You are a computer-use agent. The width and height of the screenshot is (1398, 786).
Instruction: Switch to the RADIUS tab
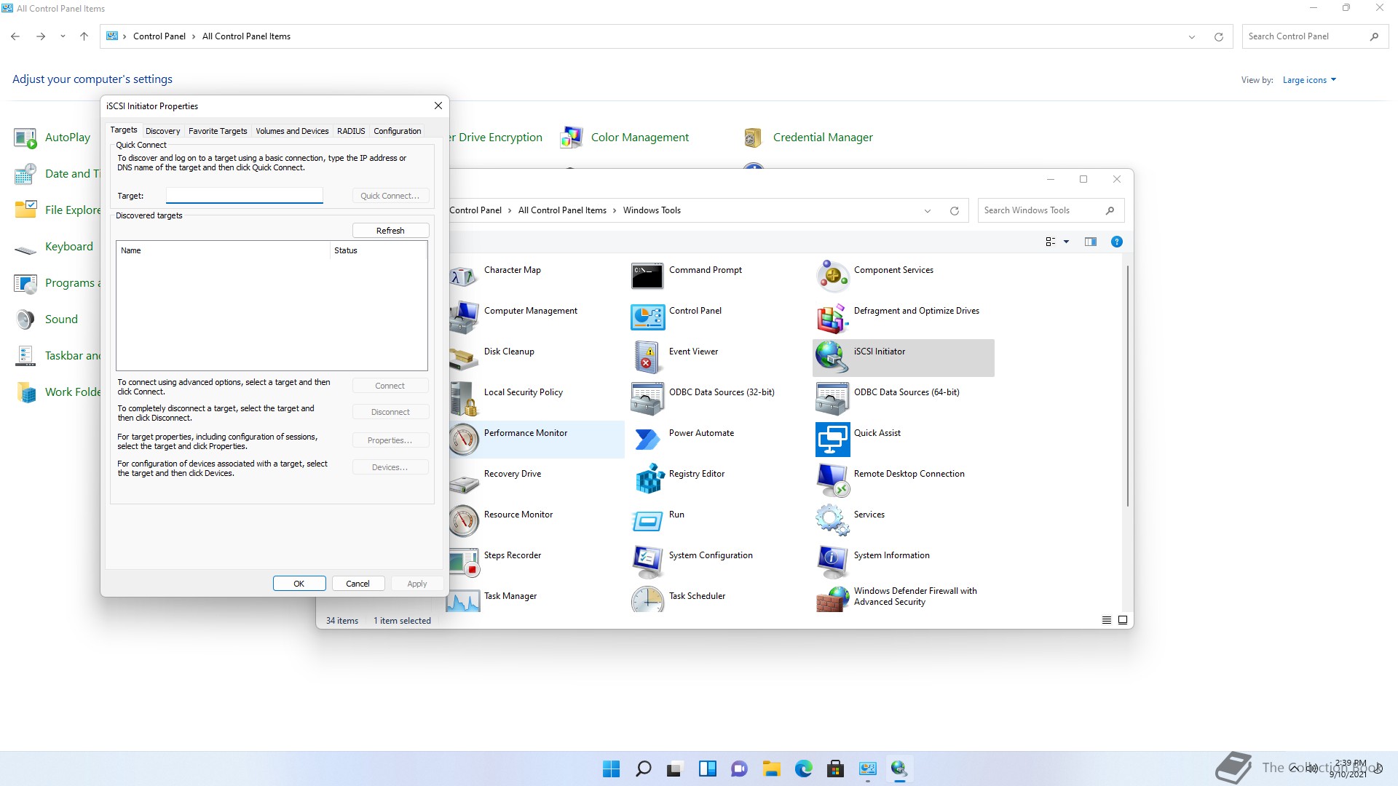pyautogui.click(x=351, y=131)
